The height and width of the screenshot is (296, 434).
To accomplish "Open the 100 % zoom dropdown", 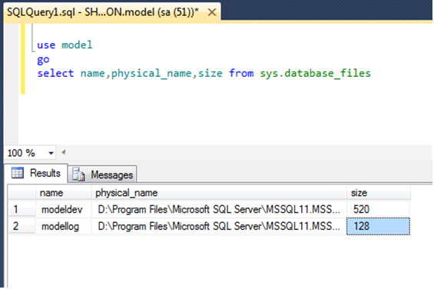I will (51, 153).
